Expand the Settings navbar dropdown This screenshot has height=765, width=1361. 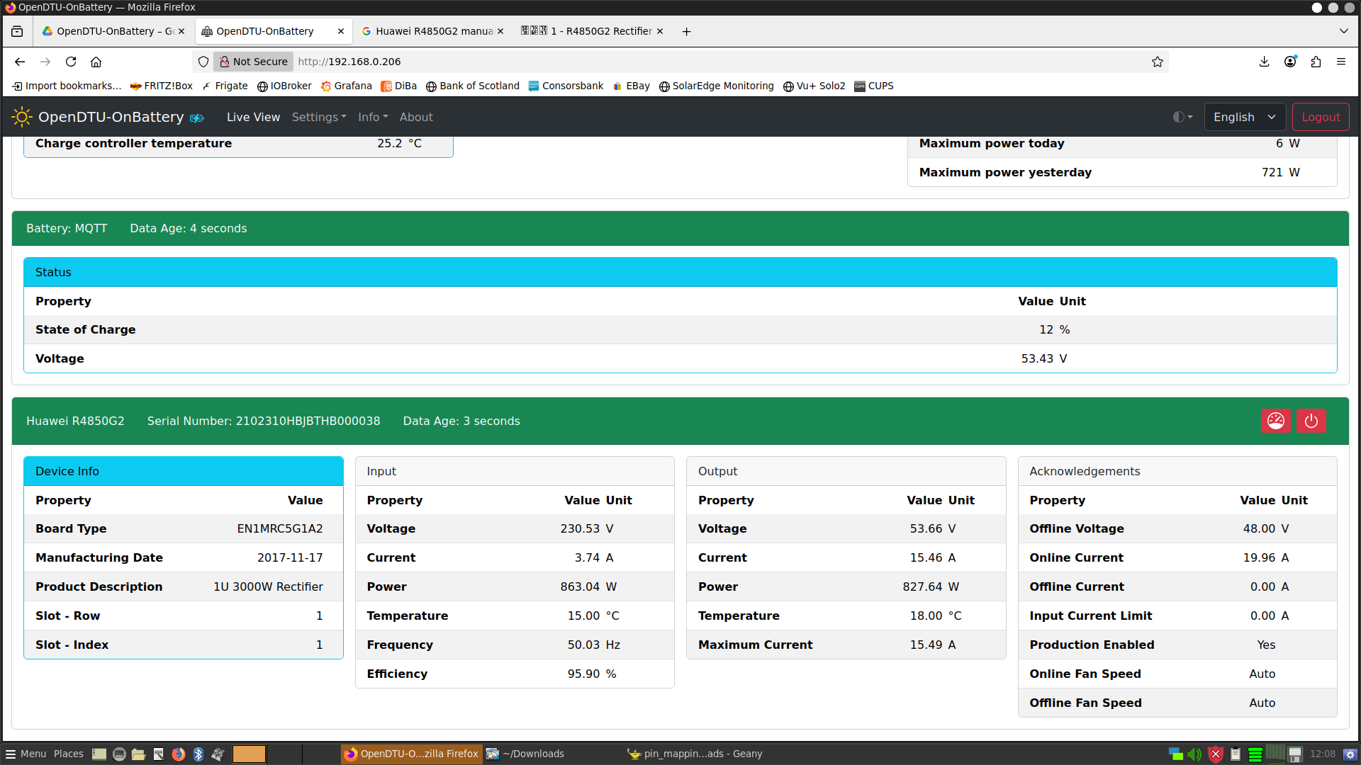tap(319, 117)
